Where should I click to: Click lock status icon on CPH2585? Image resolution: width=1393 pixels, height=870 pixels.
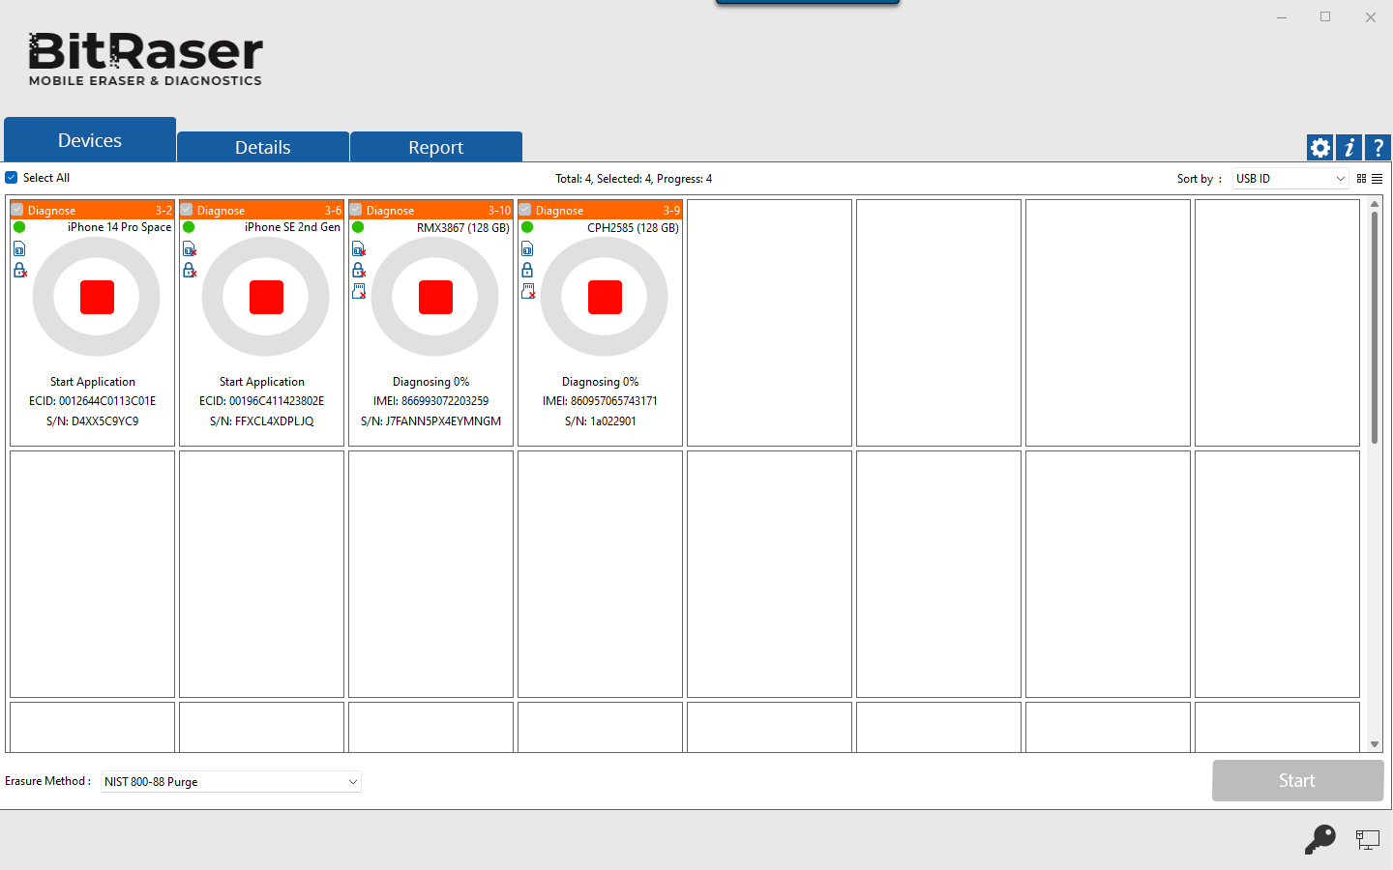[527, 270]
